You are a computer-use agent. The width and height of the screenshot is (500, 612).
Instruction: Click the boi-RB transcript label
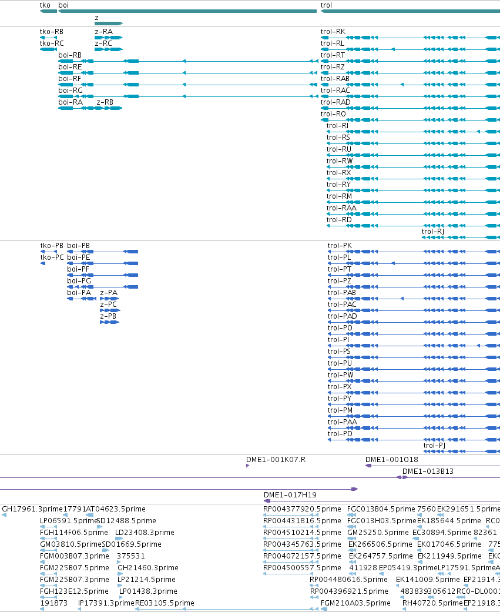[x=70, y=55]
